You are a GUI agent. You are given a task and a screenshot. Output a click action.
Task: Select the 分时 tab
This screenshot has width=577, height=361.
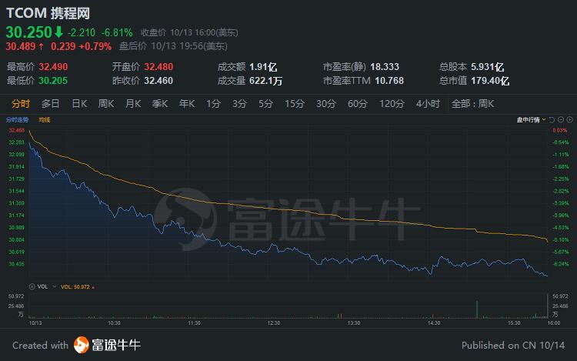(x=21, y=104)
